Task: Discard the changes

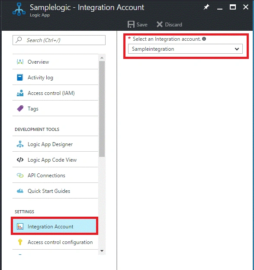Action: click(169, 24)
